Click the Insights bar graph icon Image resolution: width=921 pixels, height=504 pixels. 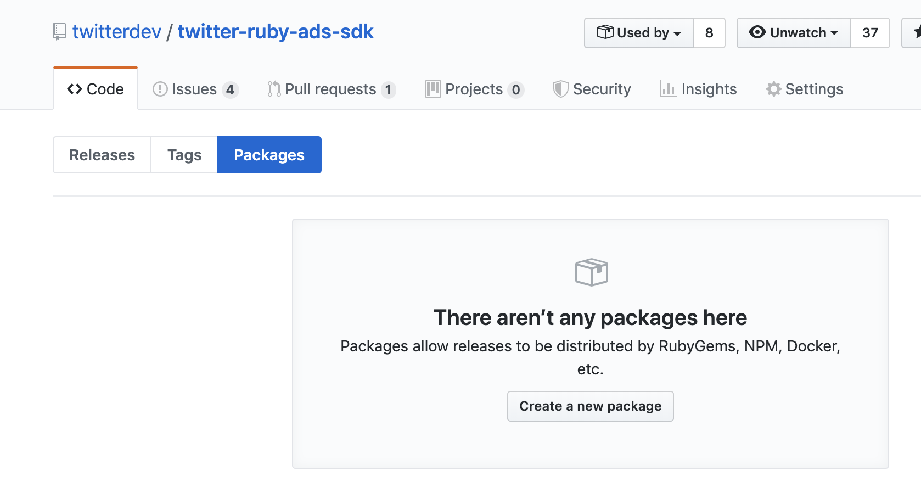pos(668,89)
